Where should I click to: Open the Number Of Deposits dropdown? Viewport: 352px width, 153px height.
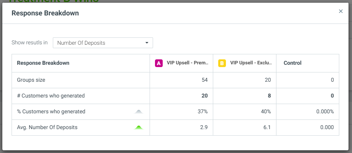[x=103, y=43]
